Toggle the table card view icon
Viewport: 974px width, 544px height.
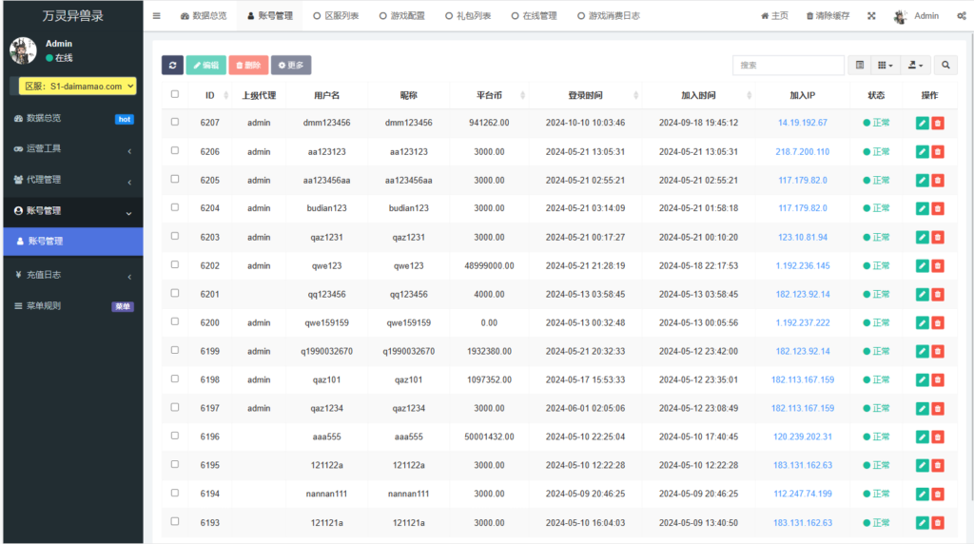click(860, 66)
